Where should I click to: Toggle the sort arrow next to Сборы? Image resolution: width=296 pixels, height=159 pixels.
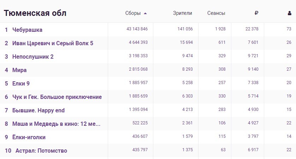(x=145, y=13)
